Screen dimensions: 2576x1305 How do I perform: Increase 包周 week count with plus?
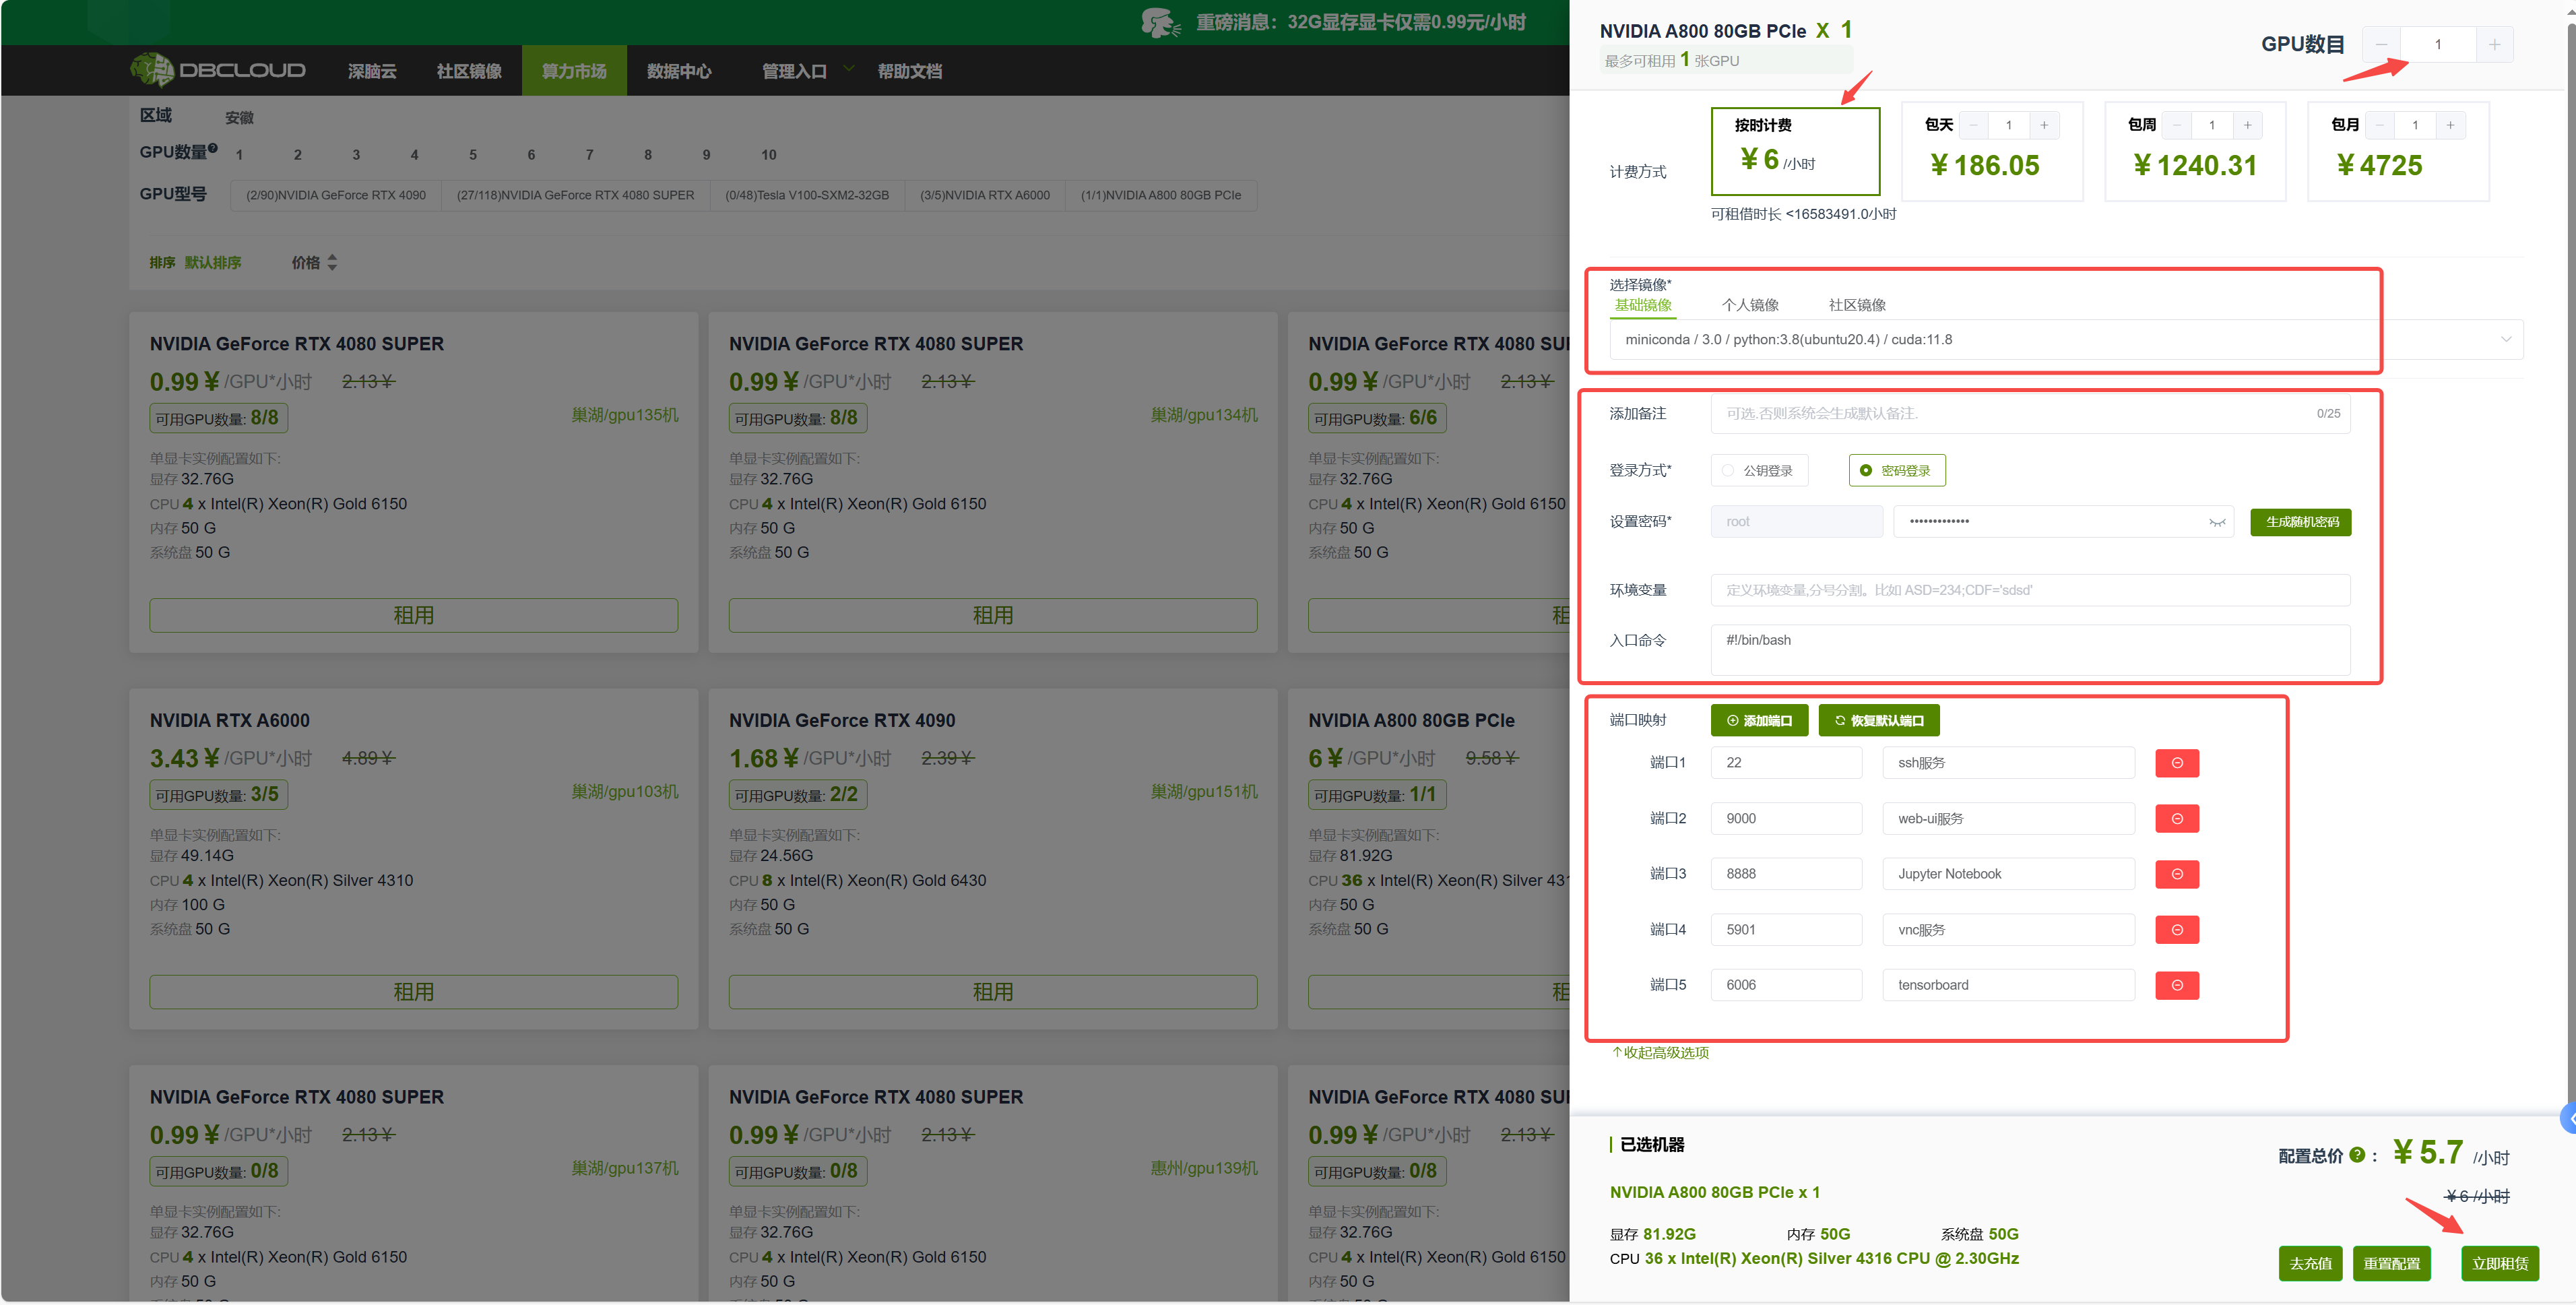2247,125
